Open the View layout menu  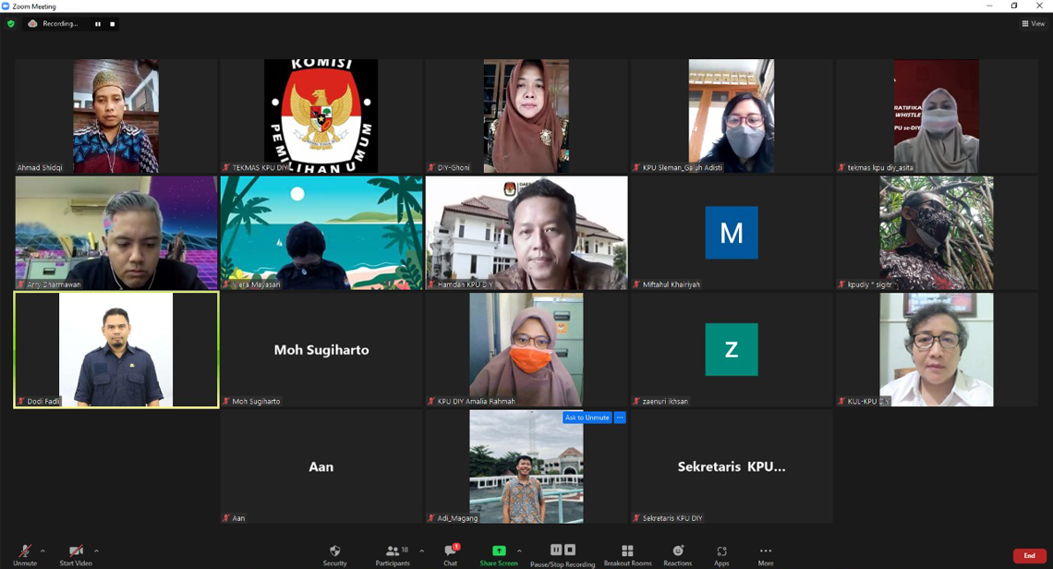[x=1034, y=24]
